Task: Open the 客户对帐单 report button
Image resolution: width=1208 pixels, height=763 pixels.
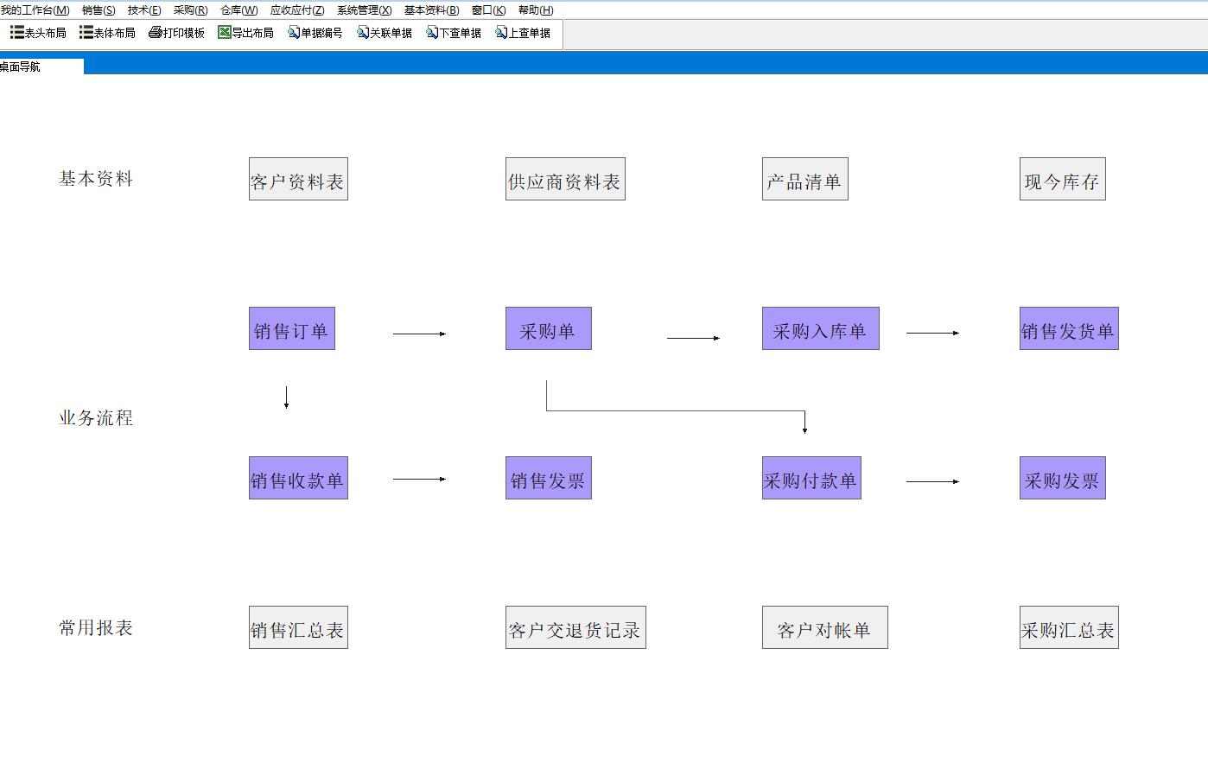Action: click(824, 628)
